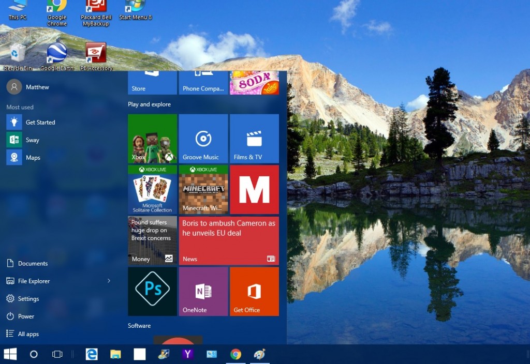Open the OneNote tile
Screen dimensions: 530x364
pos(203,291)
